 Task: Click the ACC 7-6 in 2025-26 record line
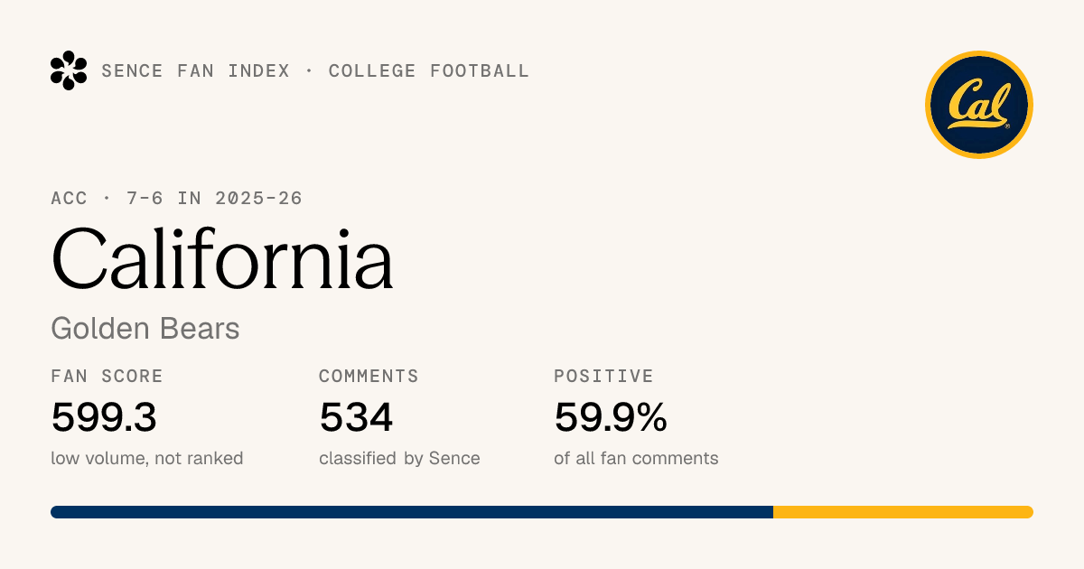point(177,198)
